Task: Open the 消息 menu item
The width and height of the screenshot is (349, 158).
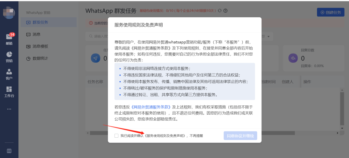Action: pos(36,34)
